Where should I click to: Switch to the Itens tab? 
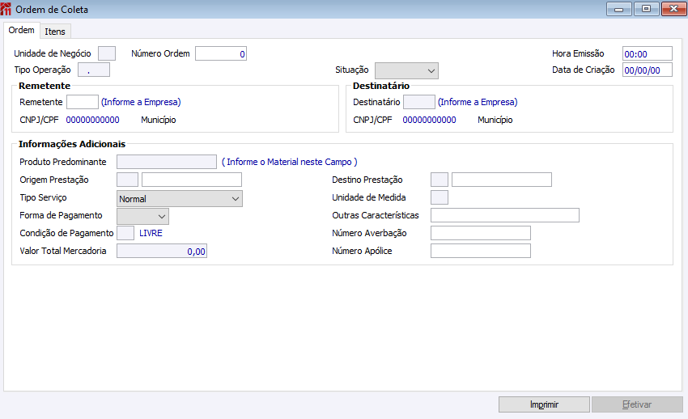coord(55,32)
